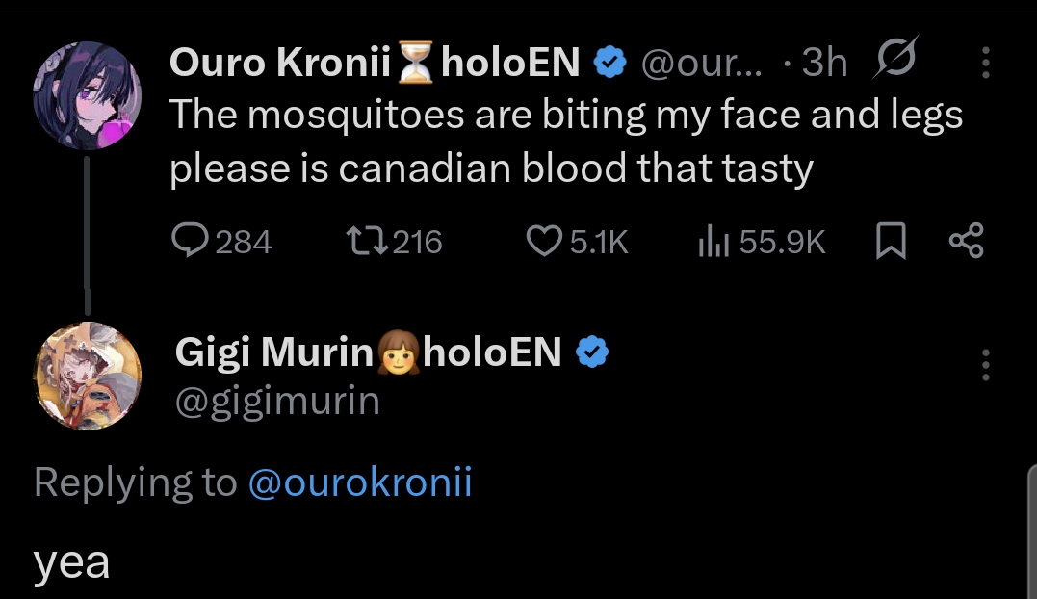Like Ouro Kronii's tweet
Screen dimensions: 1037x599
point(544,241)
